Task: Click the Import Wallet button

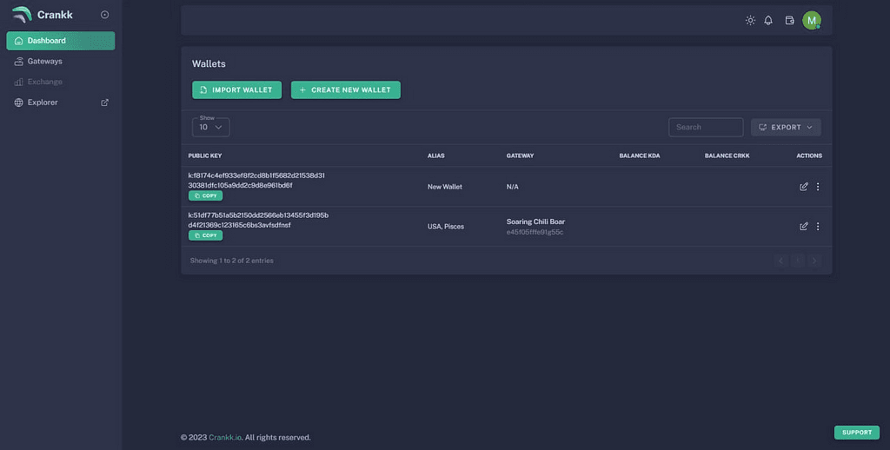Action: (x=236, y=89)
